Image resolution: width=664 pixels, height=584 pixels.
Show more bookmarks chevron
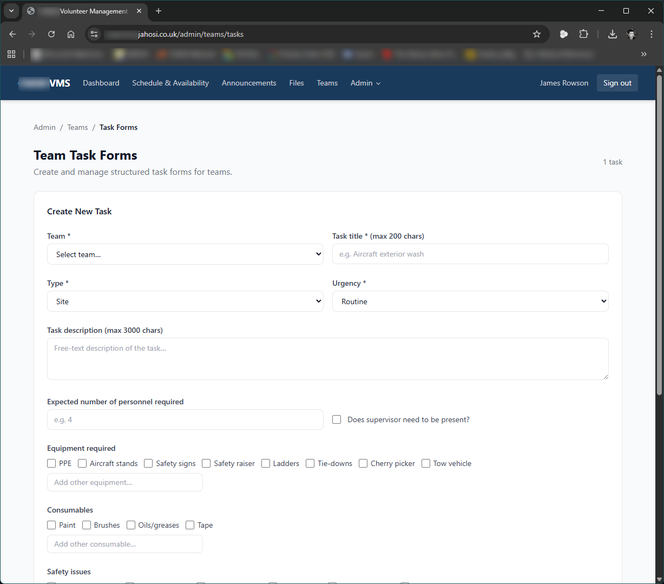643,54
